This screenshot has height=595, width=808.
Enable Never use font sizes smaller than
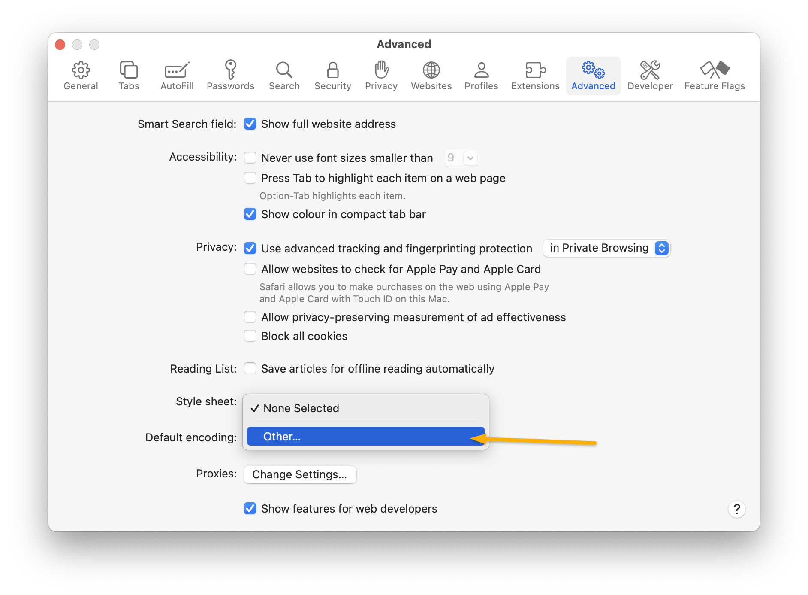(x=250, y=158)
